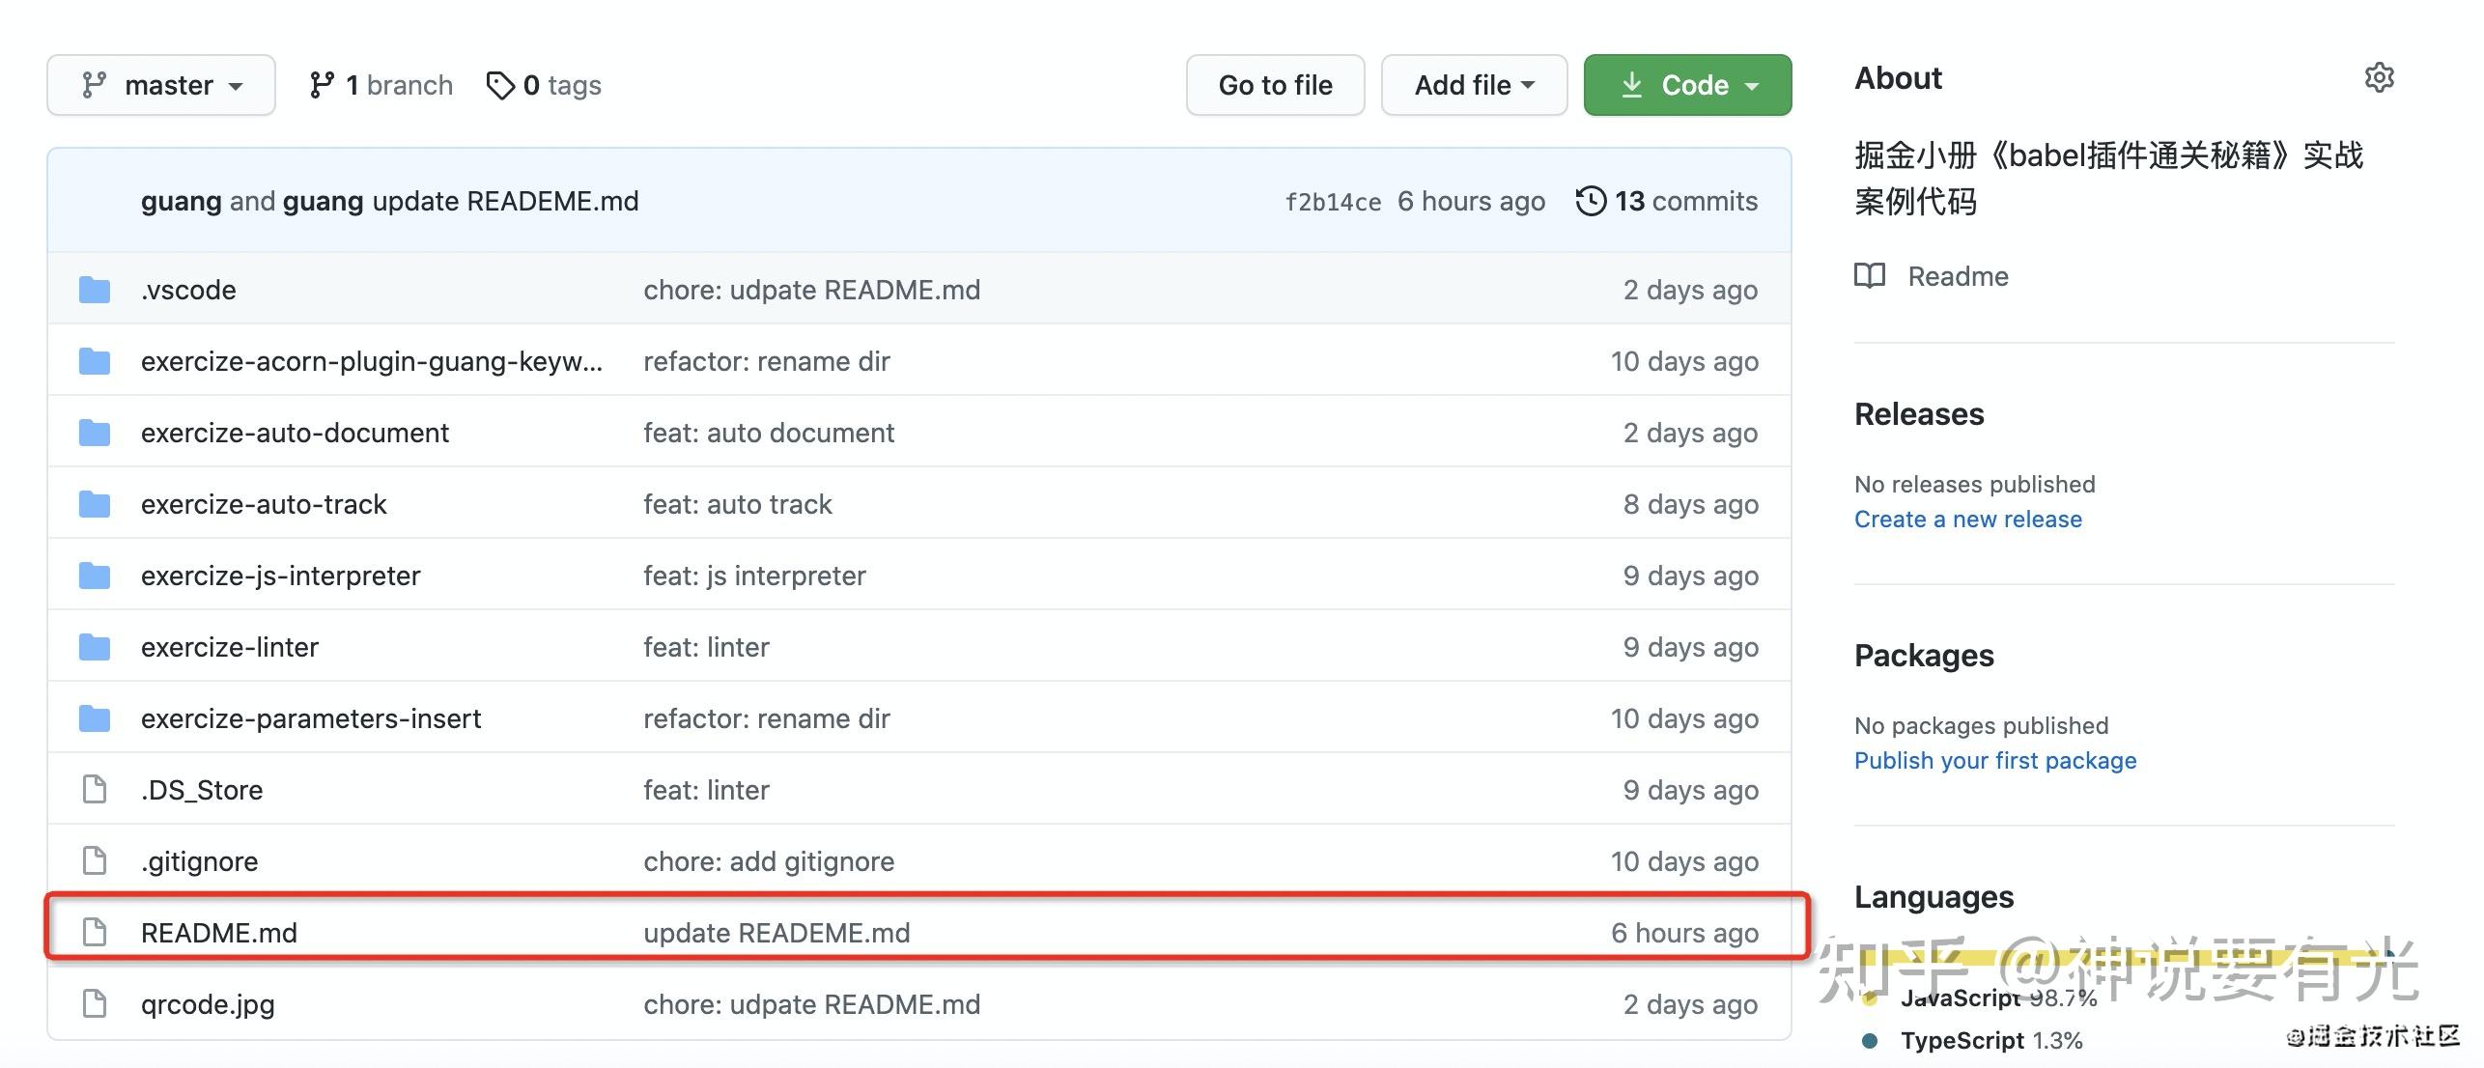This screenshot has width=2484, height=1068.
Task: Open the Releases heading link
Action: (x=1919, y=414)
